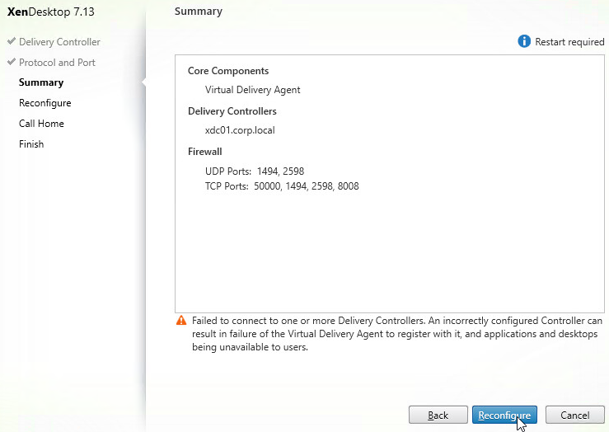Jump to the Call Home step
Viewport: 609px width, 432px height.
click(x=41, y=124)
